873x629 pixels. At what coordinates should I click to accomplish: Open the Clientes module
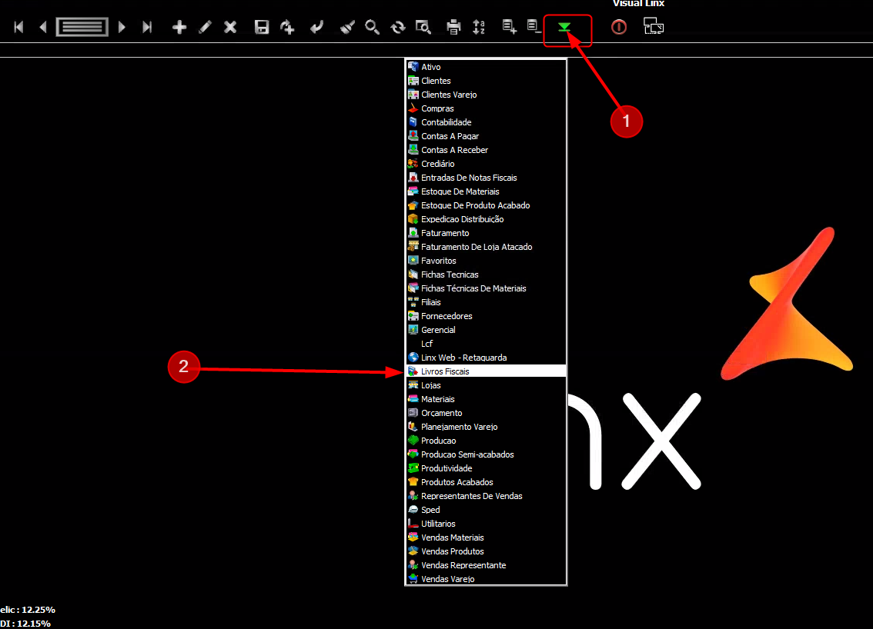[x=486, y=81]
